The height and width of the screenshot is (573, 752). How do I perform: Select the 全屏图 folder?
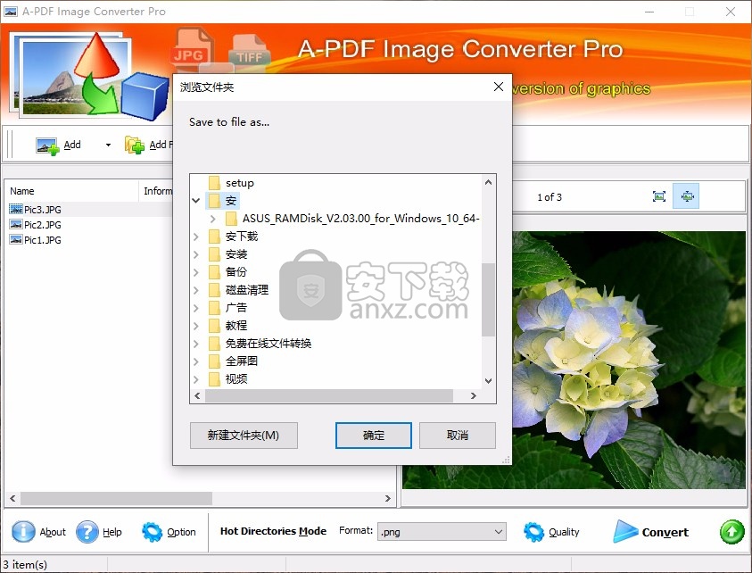tap(242, 361)
